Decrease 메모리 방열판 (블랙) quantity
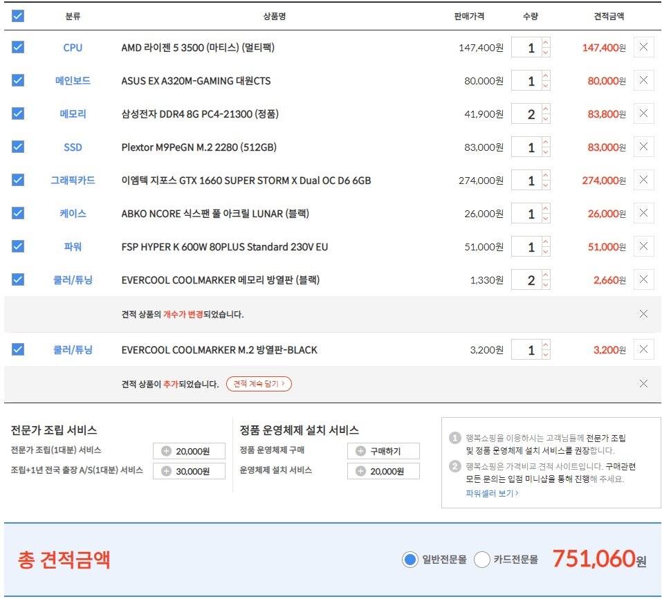662x599 pixels. (546, 285)
